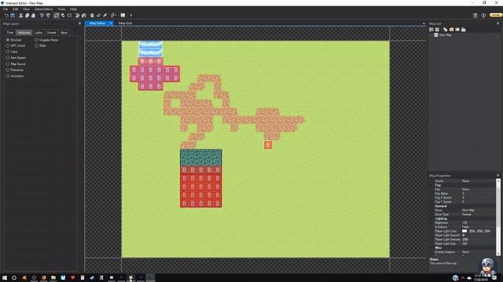Click the Player Light Color white swatch
Viewport: 503px width, 282px height.
point(464,231)
